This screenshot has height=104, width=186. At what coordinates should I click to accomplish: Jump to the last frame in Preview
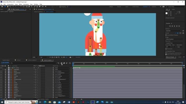point(179,26)
